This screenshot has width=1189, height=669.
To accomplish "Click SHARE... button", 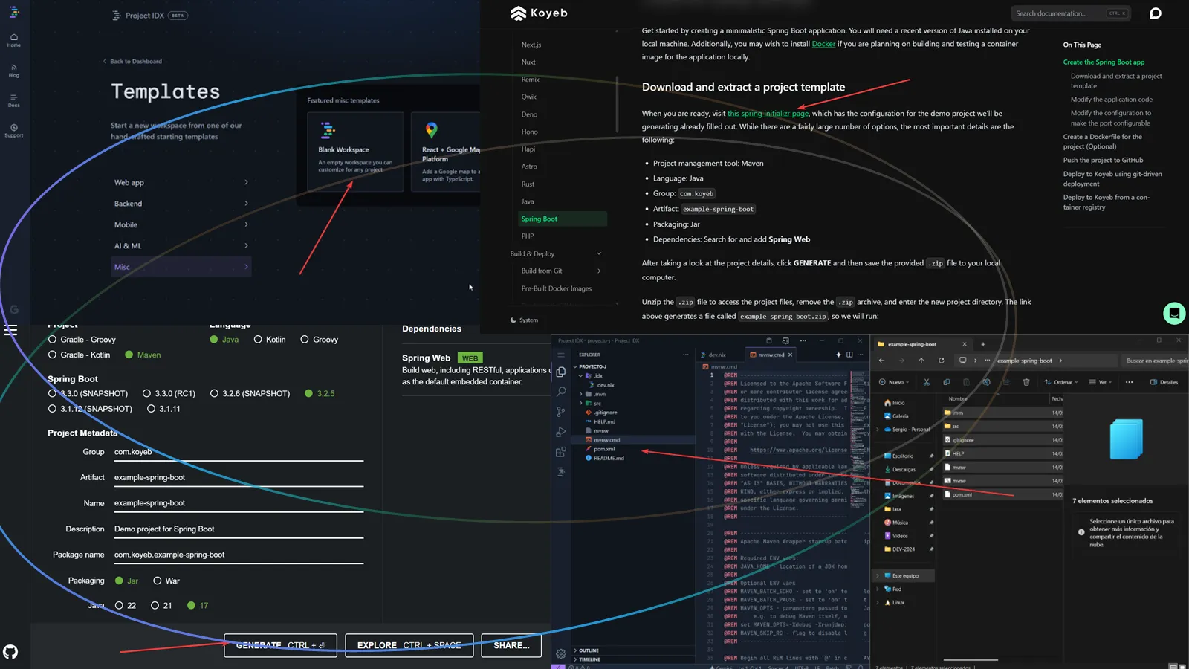I will (x=511, y=645).
